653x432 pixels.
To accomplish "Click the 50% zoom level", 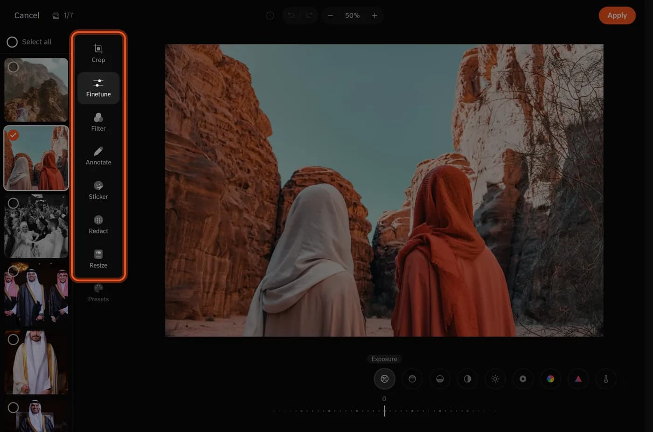I will pos(352,15).
